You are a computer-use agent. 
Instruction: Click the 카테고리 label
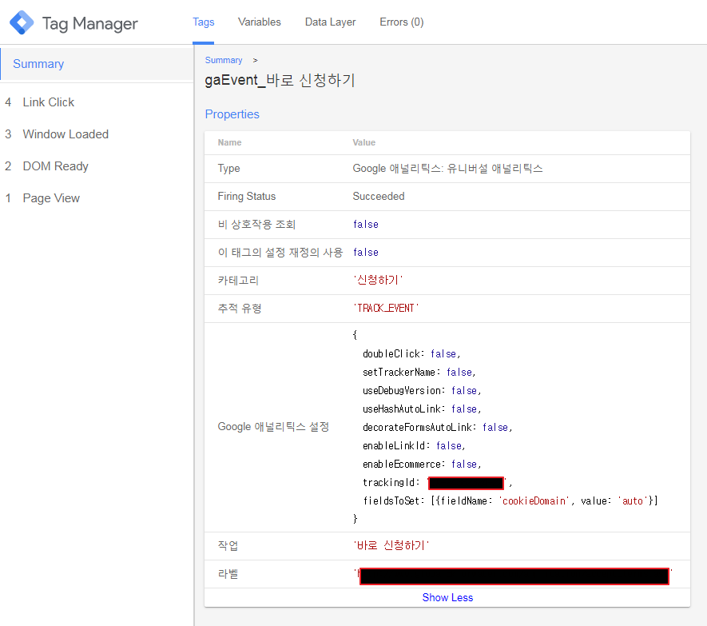238,281
